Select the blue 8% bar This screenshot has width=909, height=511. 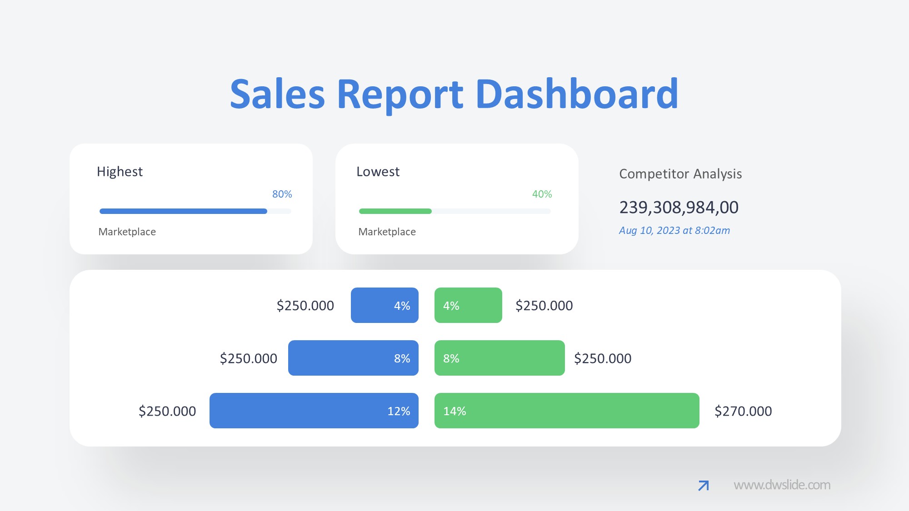tap(353, 358)
